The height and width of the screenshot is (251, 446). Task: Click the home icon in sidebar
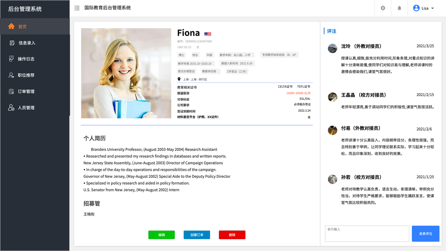coord(12,26)
